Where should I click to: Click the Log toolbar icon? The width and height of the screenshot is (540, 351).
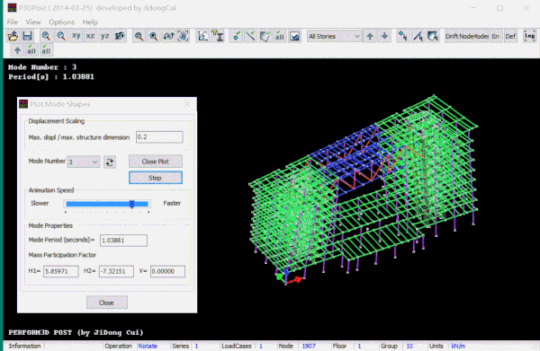[529, 36]
